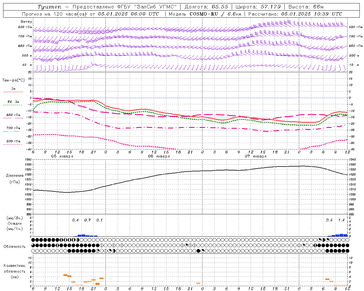Click the '(мм/1ч.)' precipitation unit label

(x=14, y=229)
